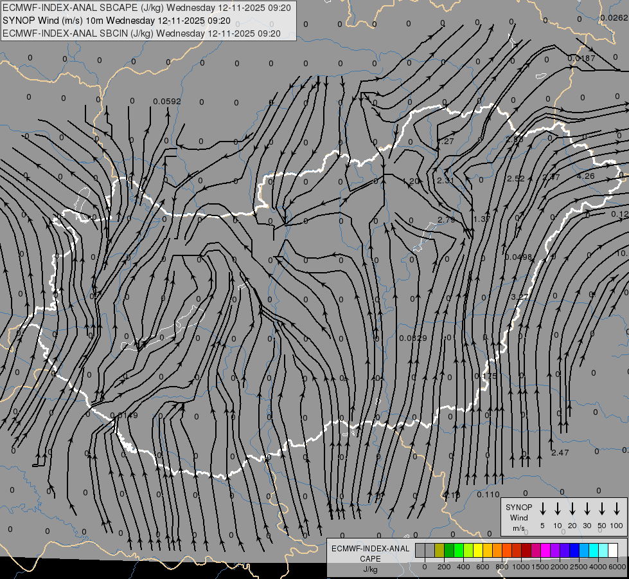This screenshot has width=629, height=579.
Task: Click the 4.15 value on the map
Action: coord(452,495)
